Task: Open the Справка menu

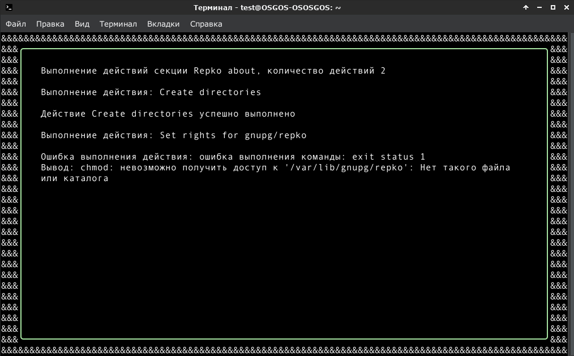Action: pos(206,24)
